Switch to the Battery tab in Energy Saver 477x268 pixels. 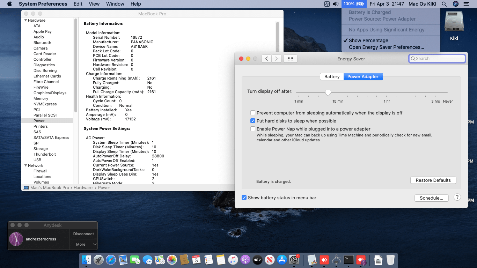[331, 76]
